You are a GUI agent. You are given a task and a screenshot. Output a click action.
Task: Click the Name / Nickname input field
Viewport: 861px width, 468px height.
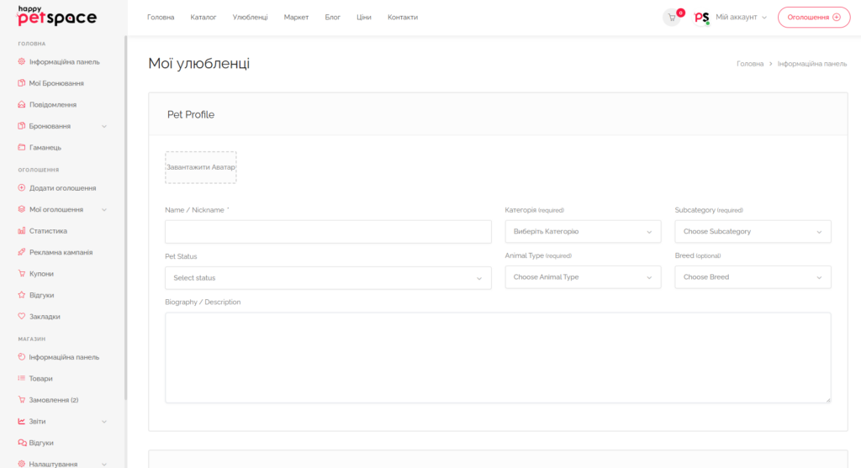328,232
